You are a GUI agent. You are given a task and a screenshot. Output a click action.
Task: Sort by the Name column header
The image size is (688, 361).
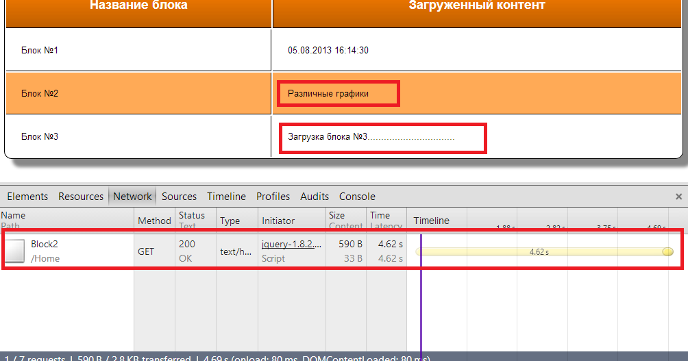pyautogui.click(x=66, y=220)
